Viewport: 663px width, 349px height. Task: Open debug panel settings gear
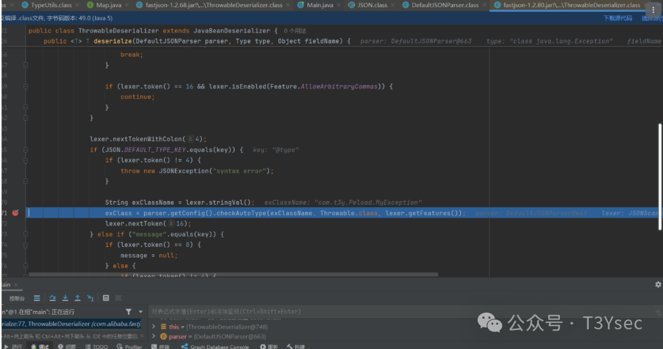(x=658, y=284)
